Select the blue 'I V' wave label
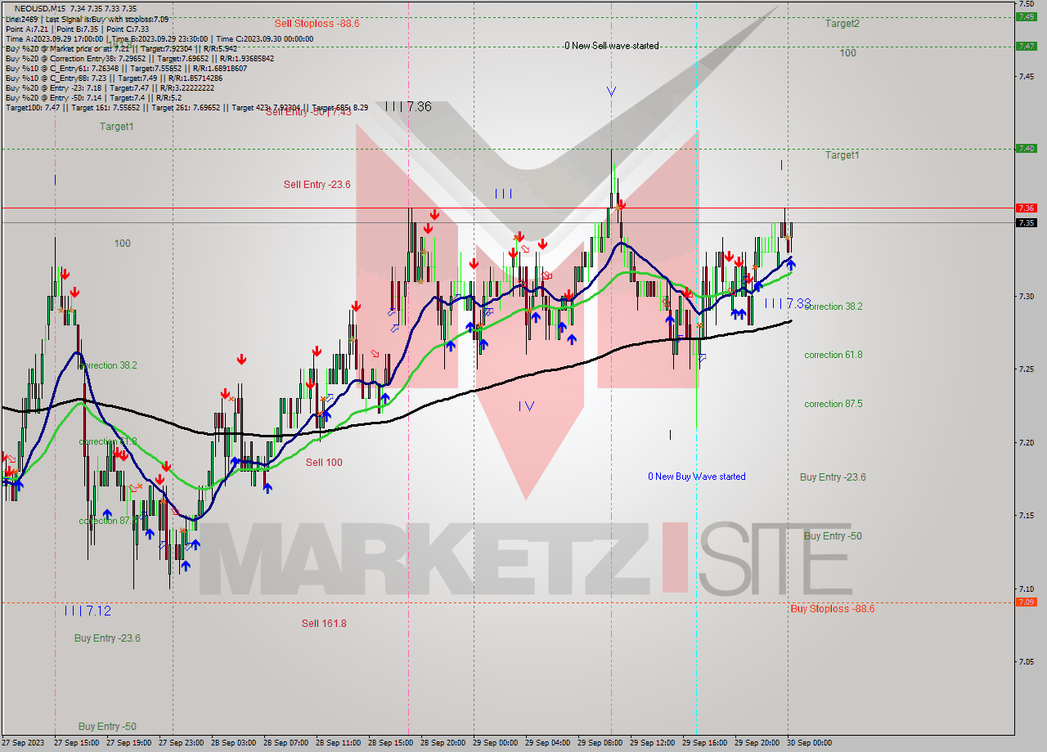This screenshot has height=752, width=1047. (x=526, y=405)
